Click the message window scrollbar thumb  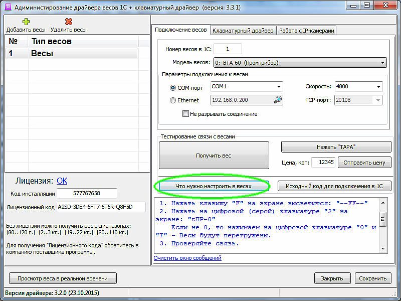click(383, 219)
